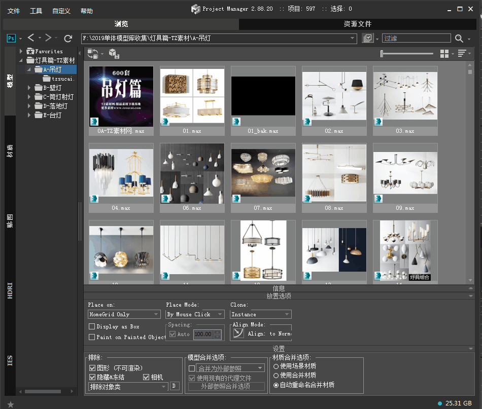The width and height of the screenshot is (482, 409).
Task: Open the Clone dropdown showing Instance
Action: (x=261, y=314)
